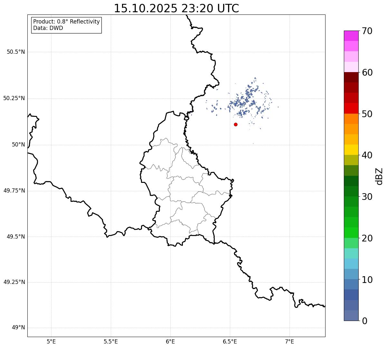Click the 50°N latitude label
The height and width of the screenshot is (348, 387).
click(18, 145)
